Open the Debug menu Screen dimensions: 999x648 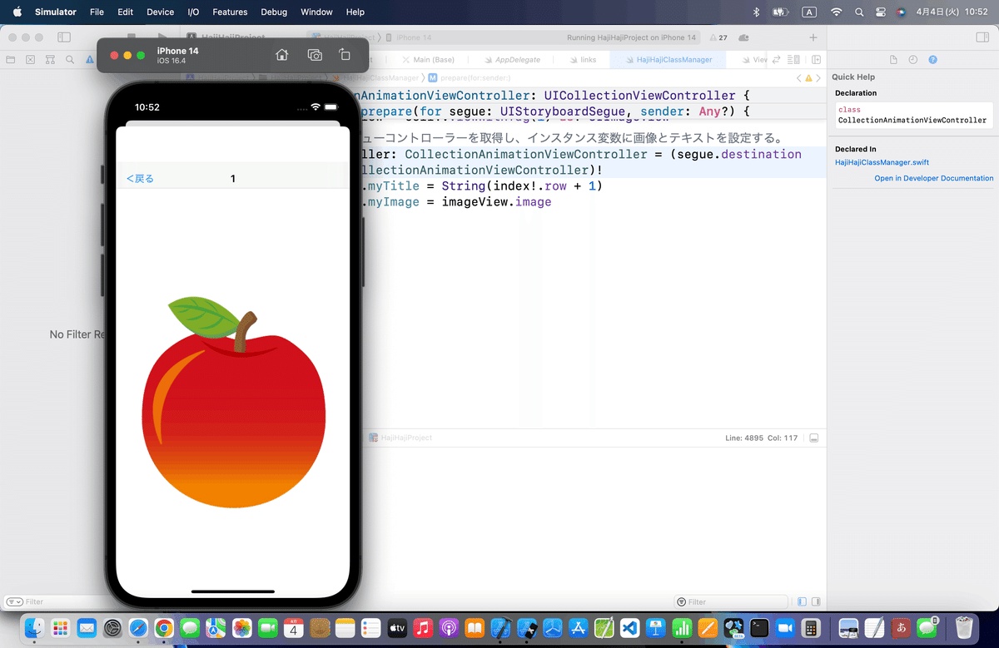[x=274, y=12]
